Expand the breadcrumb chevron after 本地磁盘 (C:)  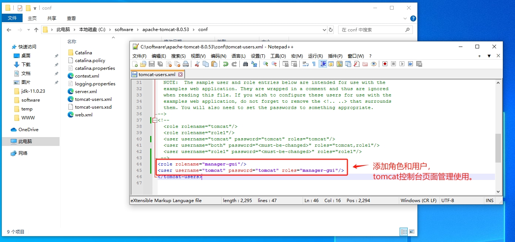110,30
